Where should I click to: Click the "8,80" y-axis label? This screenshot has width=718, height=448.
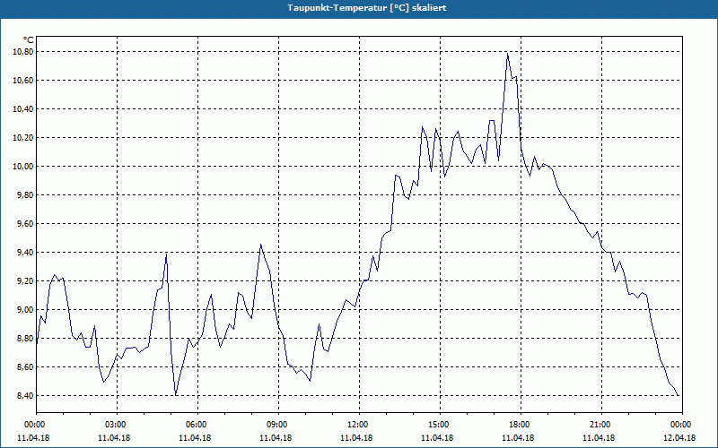coord(25,339)
